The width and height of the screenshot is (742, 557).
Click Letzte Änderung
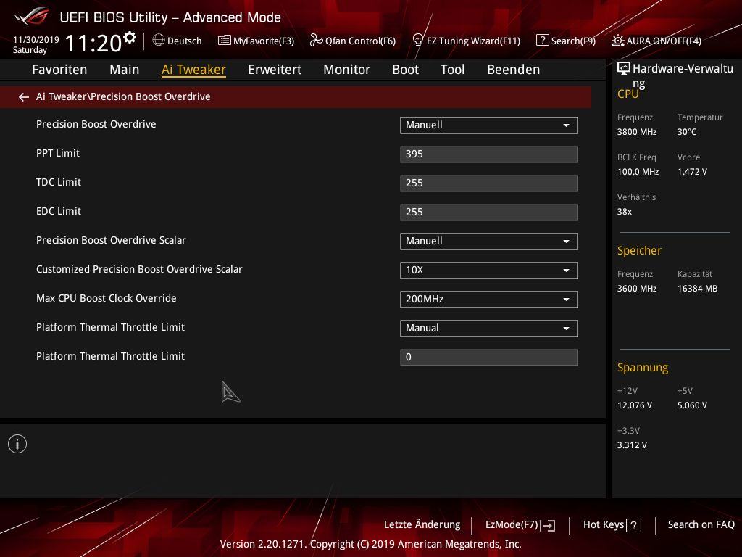coord(422,525)
